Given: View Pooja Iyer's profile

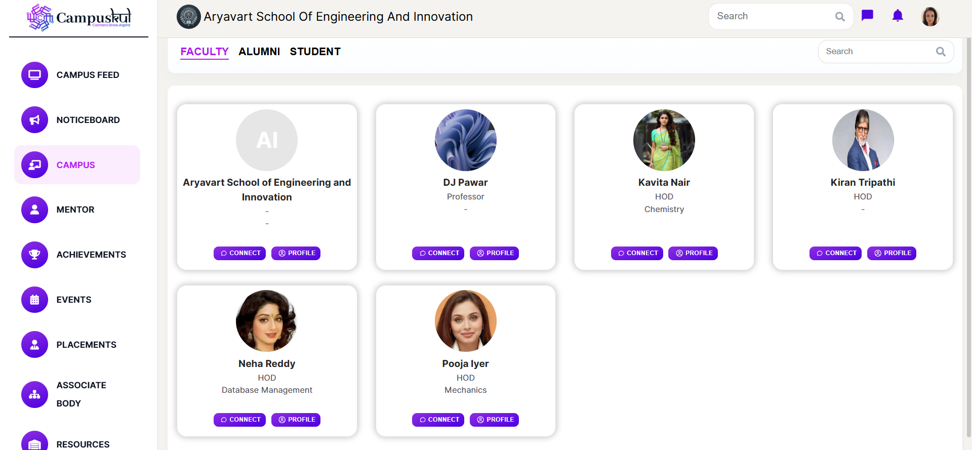Looking at the screenshot, I should tap(494, 420).
